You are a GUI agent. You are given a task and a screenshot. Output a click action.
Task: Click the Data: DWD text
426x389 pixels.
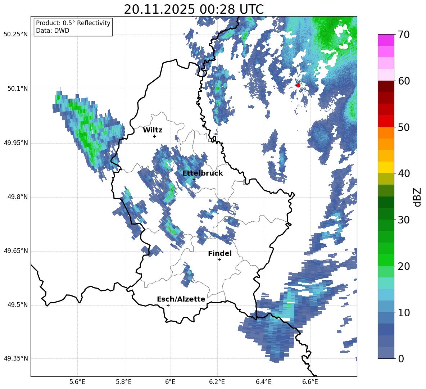(53, 31)
